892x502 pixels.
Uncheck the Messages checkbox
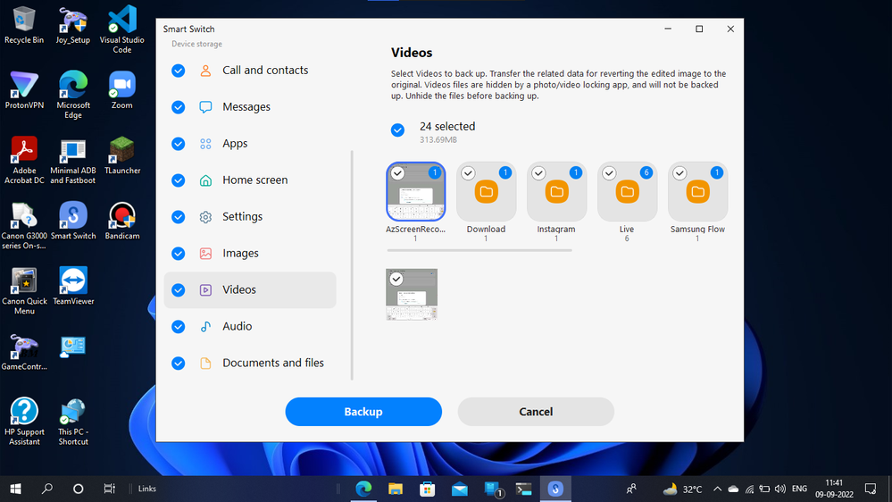point(178,107)
